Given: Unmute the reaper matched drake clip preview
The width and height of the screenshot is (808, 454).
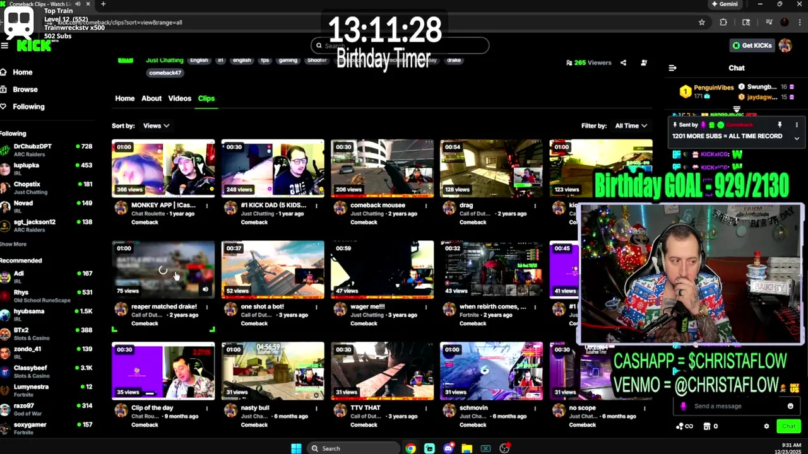Looking at the screenshot, I should (205, 289).
